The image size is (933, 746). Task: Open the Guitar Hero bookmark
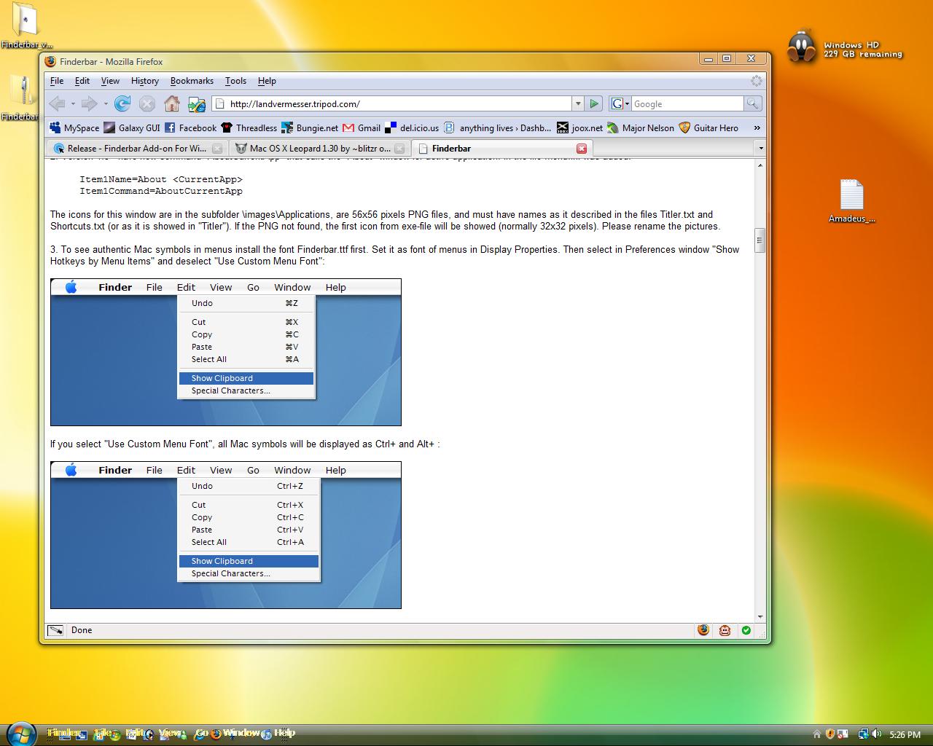click(x=708, y=127)
